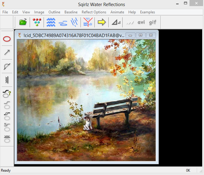Click the second grey oval outline icon
The width and height of the screenshot is (204, 175).
coord(7,105)
